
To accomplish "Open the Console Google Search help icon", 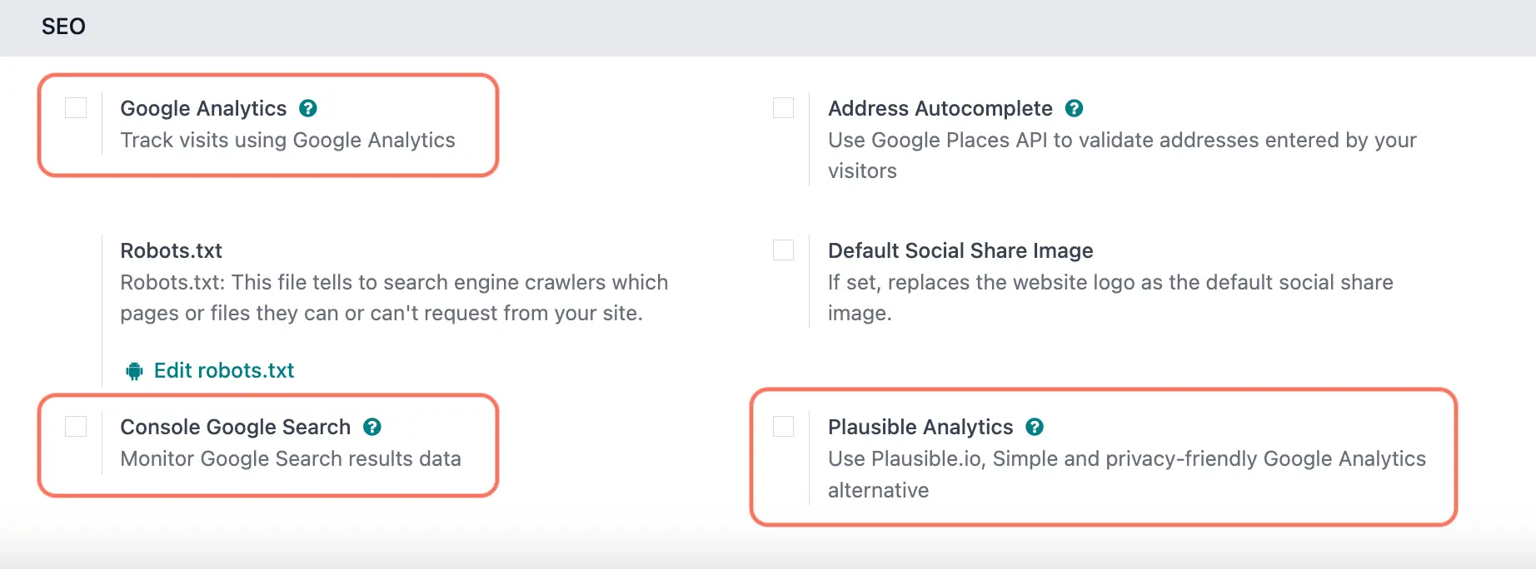I will point(372,427).
